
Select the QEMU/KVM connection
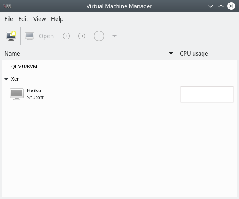click(24, 66)
